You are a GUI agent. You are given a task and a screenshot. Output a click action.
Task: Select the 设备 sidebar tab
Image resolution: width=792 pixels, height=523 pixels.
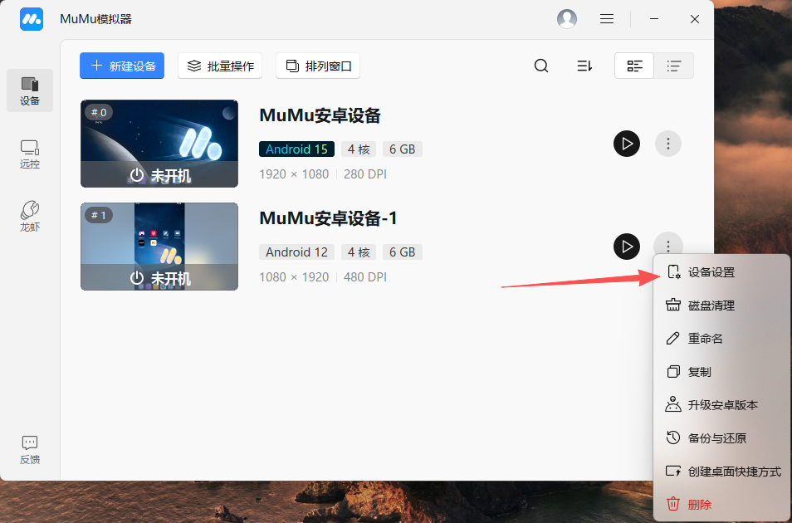tap(30, 90)
